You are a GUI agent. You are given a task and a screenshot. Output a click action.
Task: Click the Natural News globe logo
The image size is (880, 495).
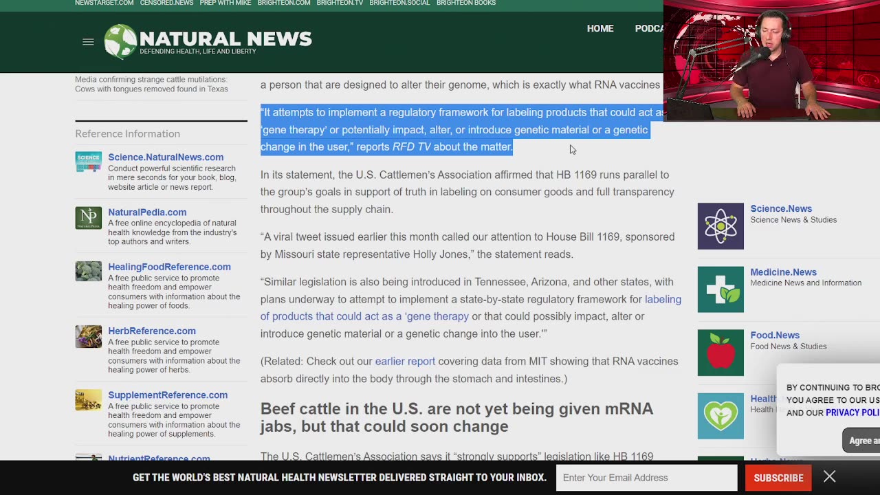click(x=121, y=41)
